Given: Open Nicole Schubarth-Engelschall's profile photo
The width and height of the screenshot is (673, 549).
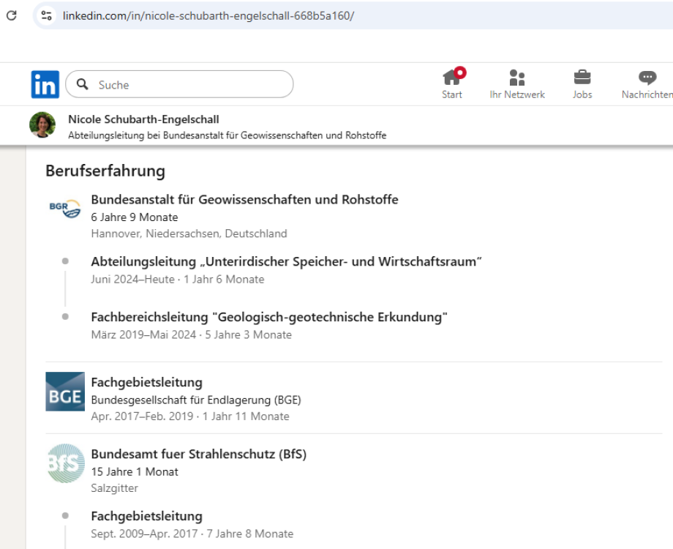Looking at the screenshot, I should [42, 124].
